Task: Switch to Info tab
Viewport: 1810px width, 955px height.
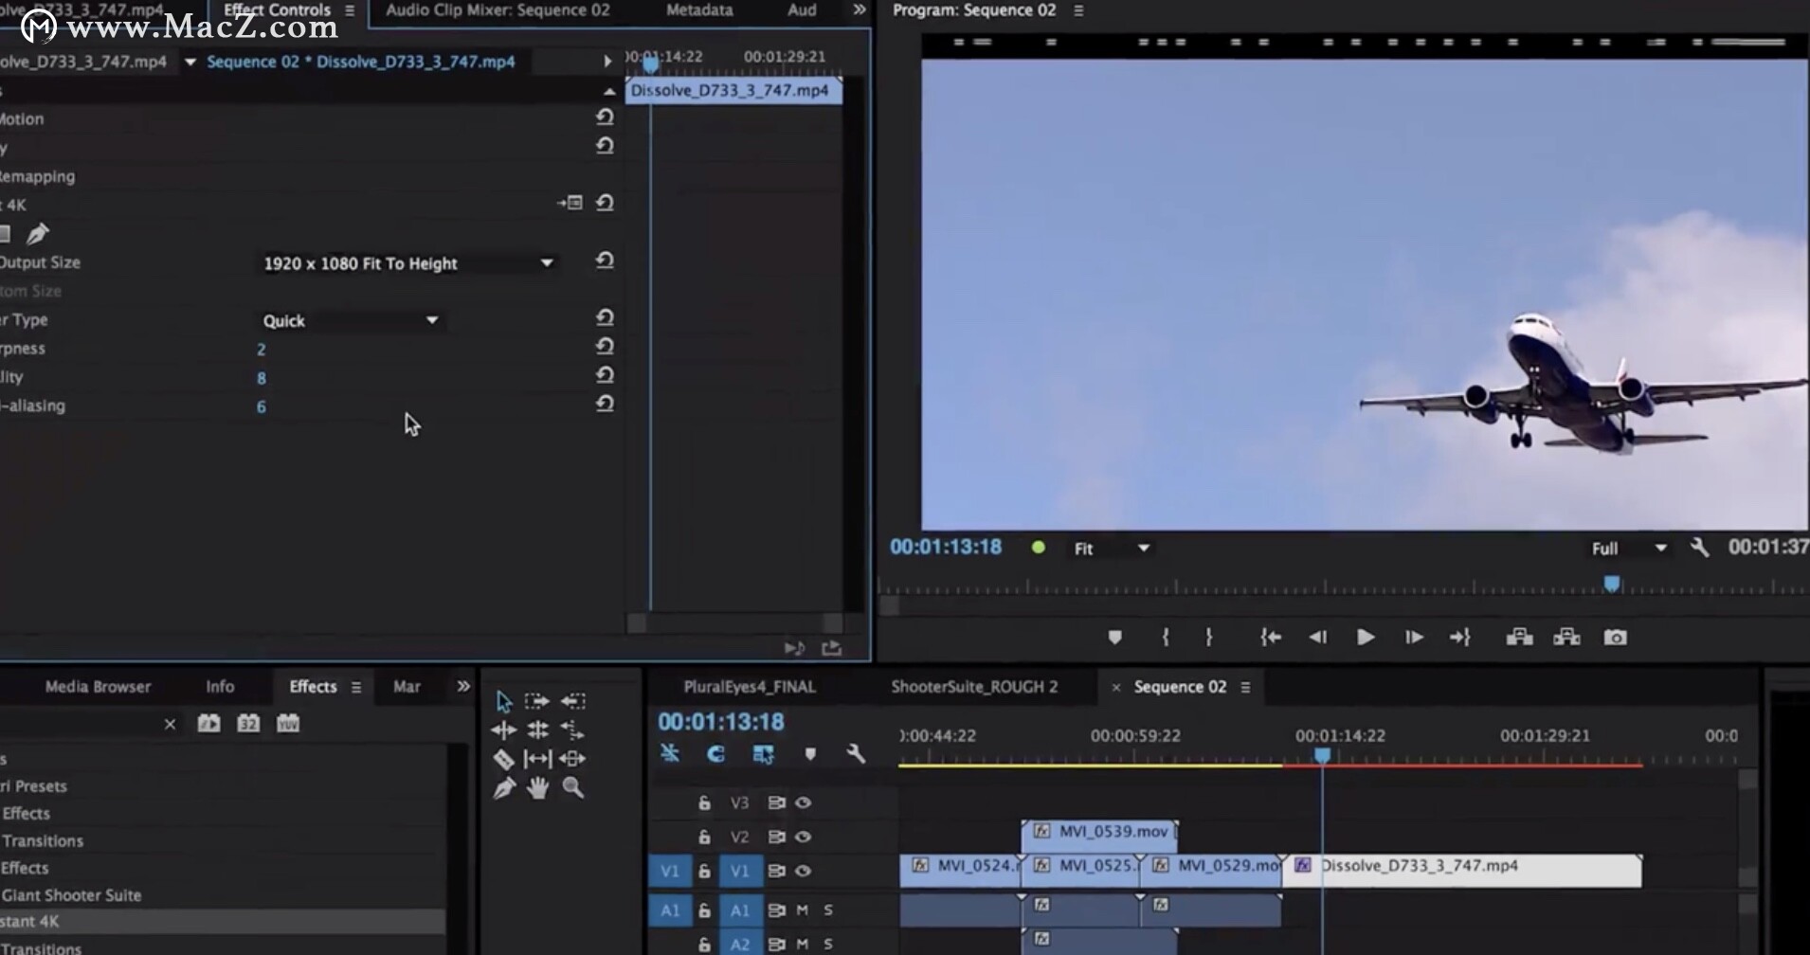Action: coord(220,687)
